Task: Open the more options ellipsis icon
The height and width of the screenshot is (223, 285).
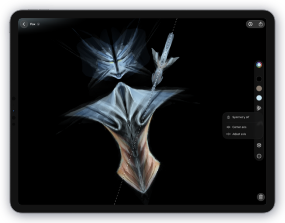Action: (259, 156)
